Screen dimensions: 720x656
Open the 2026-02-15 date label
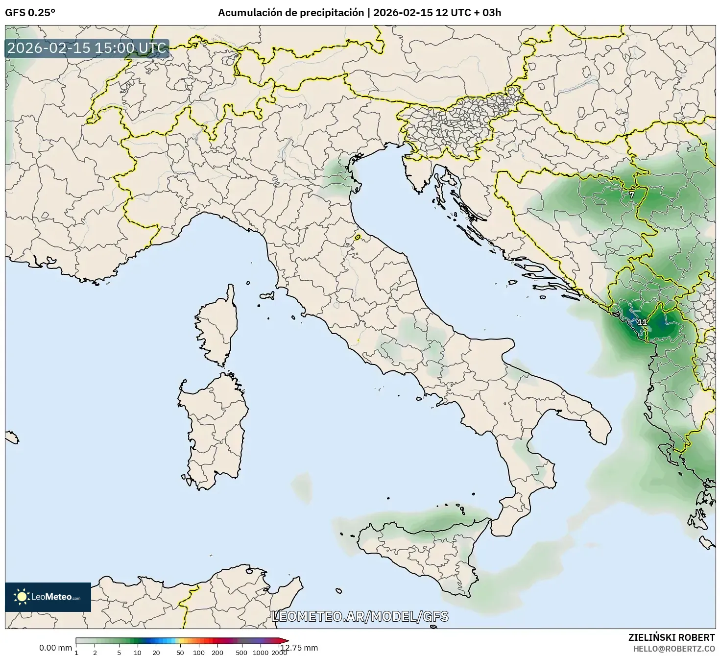[x=403, y=13]
